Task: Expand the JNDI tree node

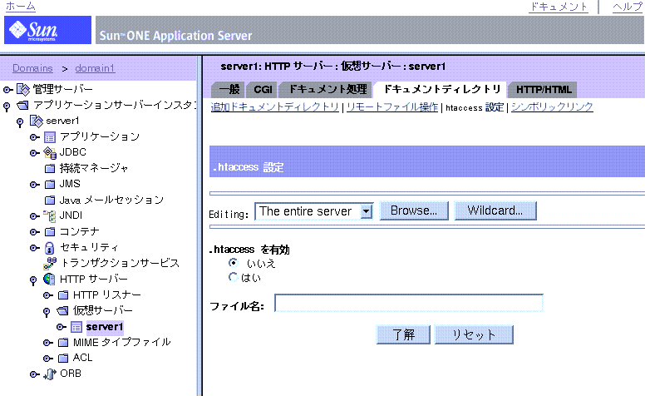Action: (34, 216)
